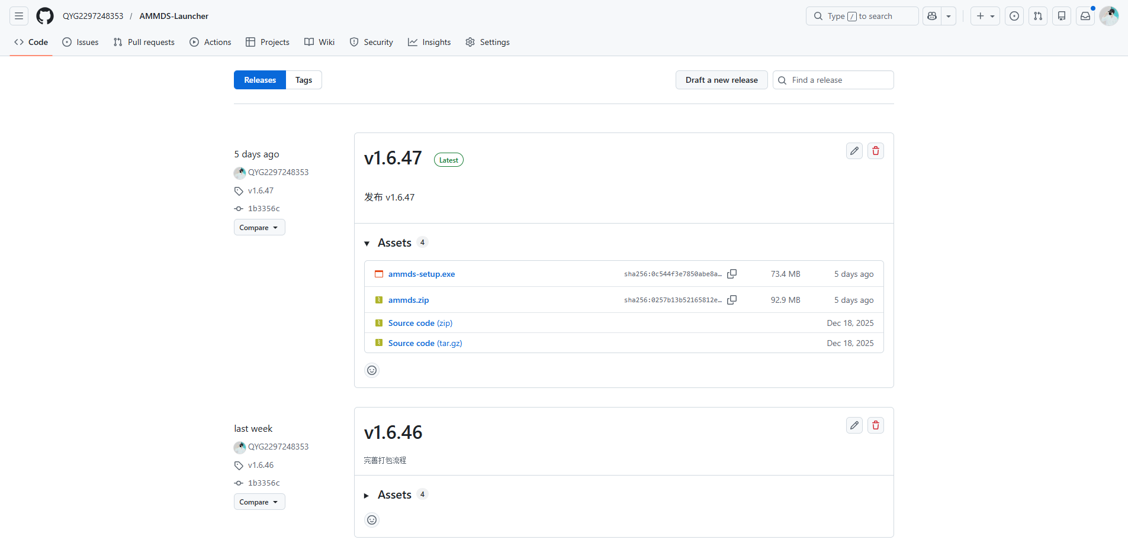Open the Compare dropdown for v1.6.47

click(x=259, y=227)
